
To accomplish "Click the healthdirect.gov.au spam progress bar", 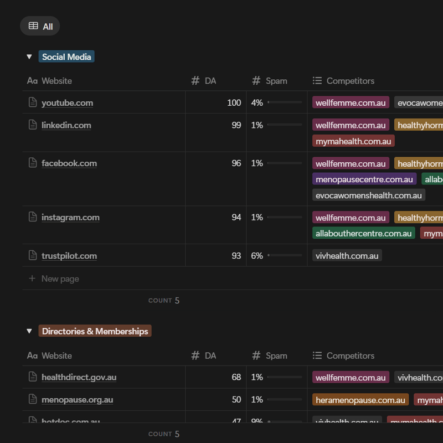I will [285, 377].
